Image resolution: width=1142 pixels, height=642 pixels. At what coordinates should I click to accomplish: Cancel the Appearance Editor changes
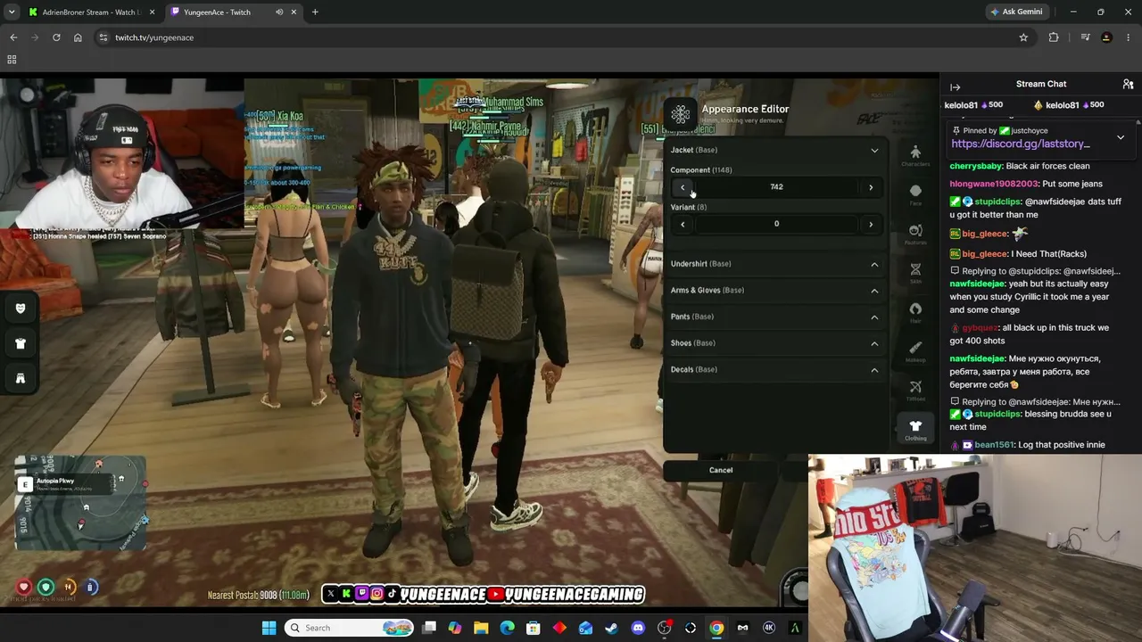click(x=721, y=470)
